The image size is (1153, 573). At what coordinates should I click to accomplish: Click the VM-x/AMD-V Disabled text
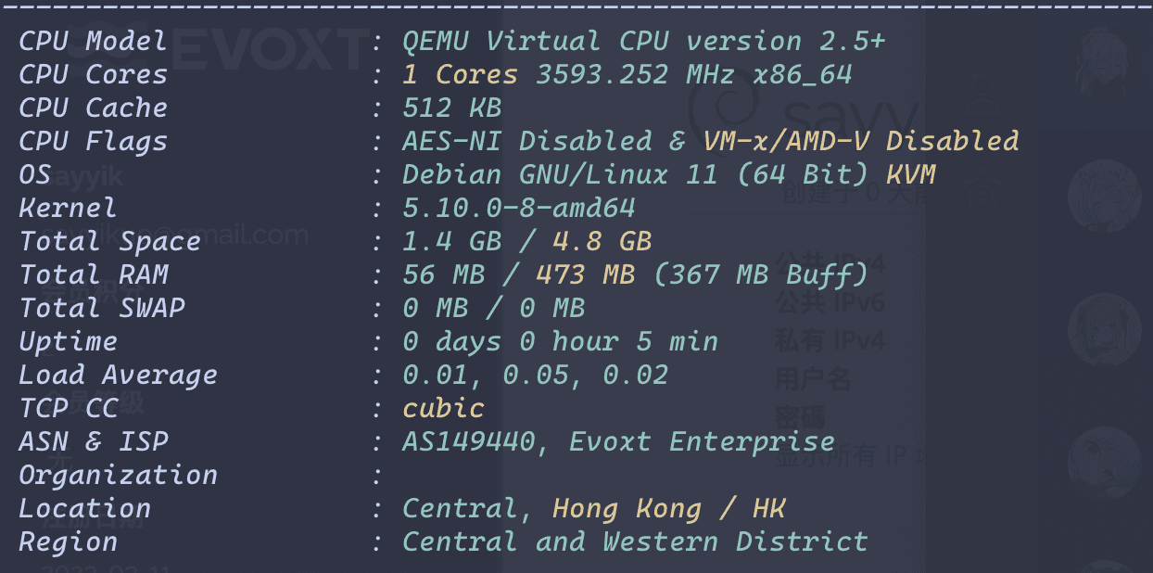click(x=860, y=142)
